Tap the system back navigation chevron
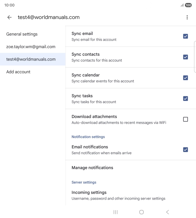Image resolution: width=196 pixels, height=218 pixels. click(167, 212)
